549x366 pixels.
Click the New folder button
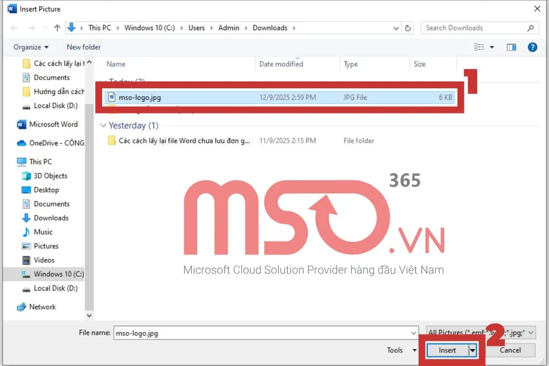[84, 47]
